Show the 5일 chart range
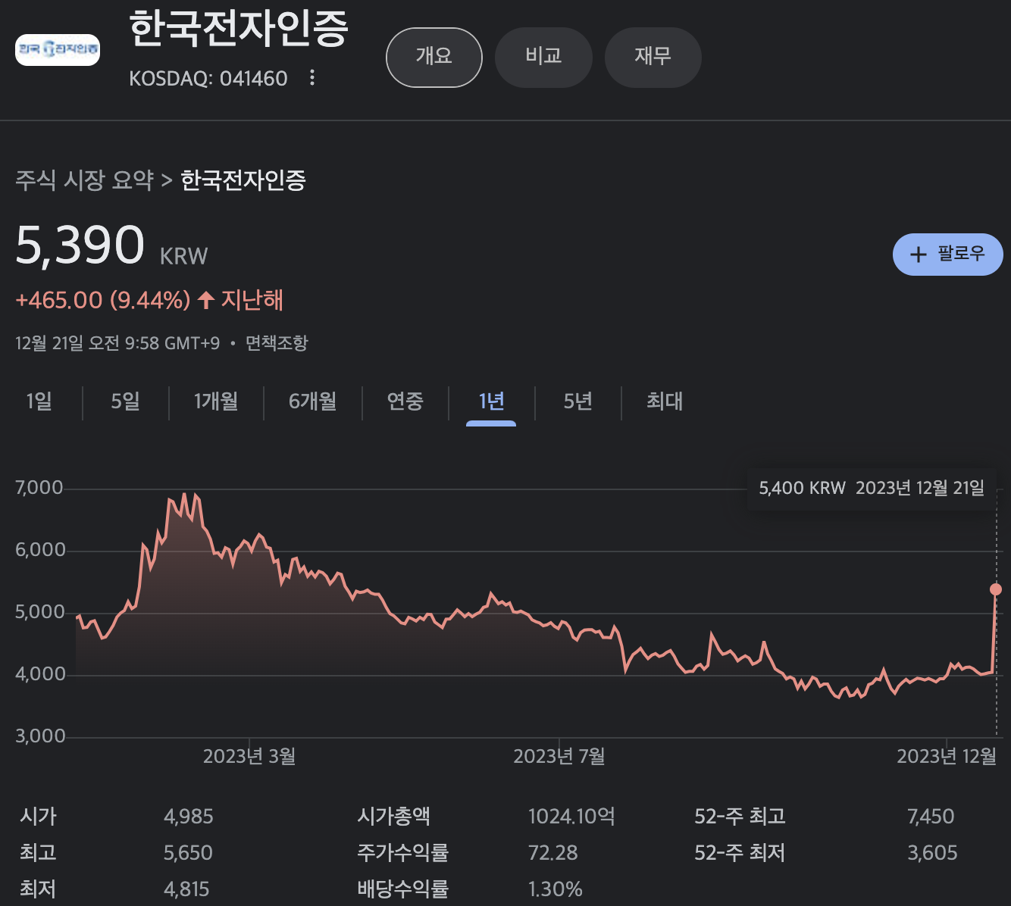This screenshot has height=906, width=1011. click(126, 401)
